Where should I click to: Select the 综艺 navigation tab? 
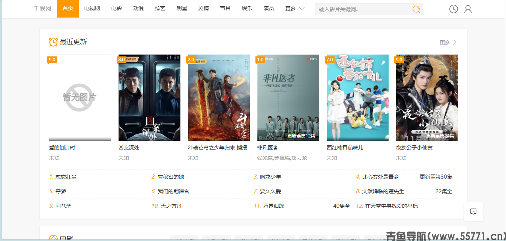pyautogui.click(x=160, y=9)
